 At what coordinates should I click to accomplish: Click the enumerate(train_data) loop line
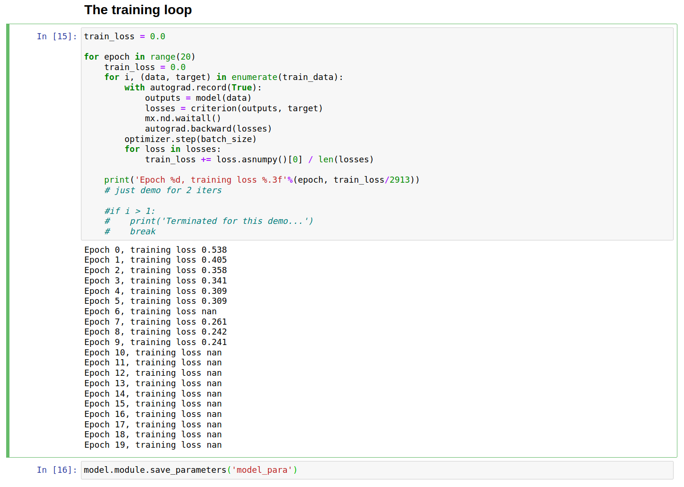[x=222, y=77]
